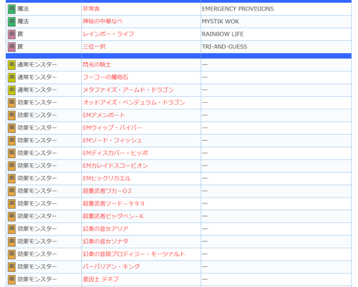358x287 pixels.
Task: Follow the フーコーの魔砲石 link
Action: pos(106,78)
